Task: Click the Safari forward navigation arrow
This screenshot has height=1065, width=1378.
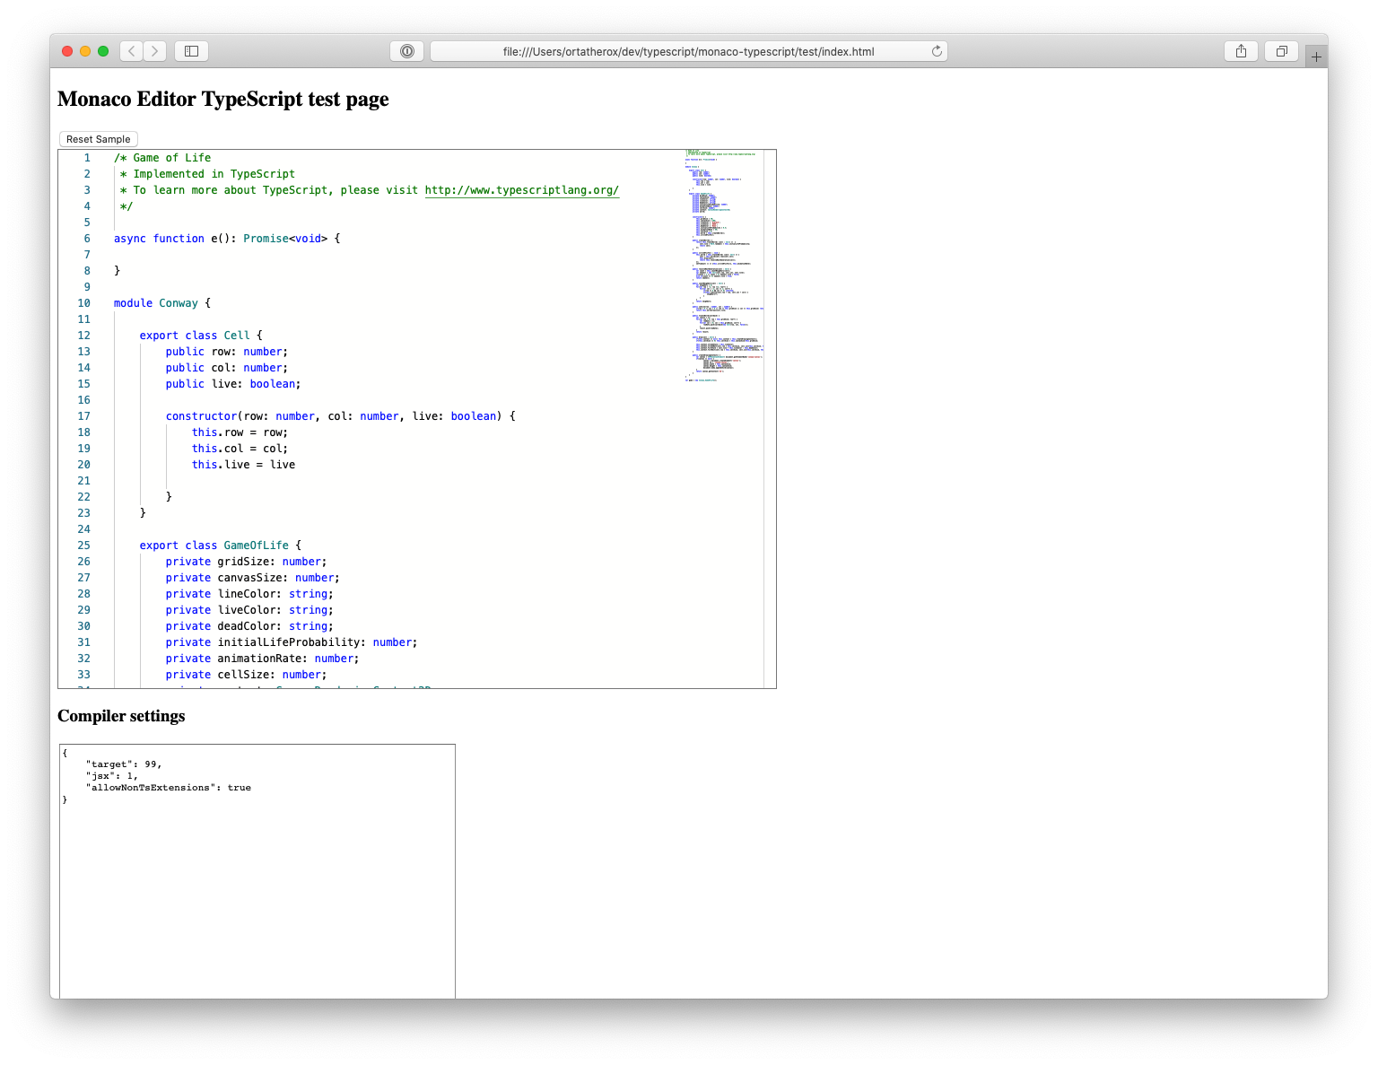Action: coord(155,51)
